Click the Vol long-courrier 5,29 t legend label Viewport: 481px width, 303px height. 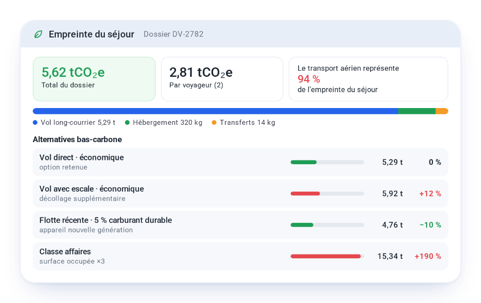coord(78,122)
